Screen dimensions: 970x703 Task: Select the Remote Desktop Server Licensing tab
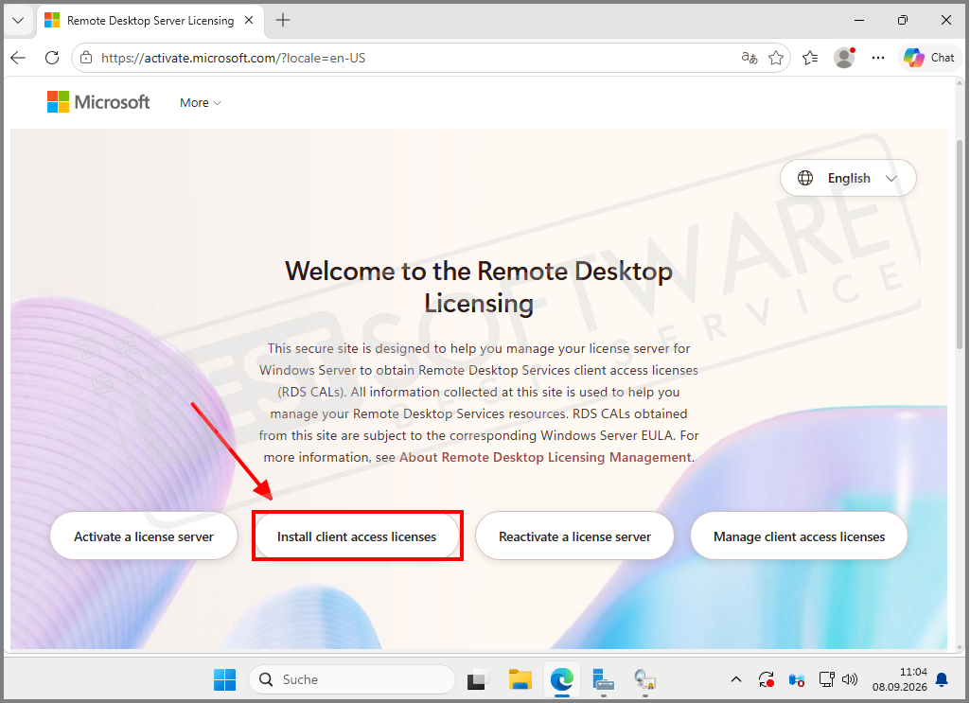click(150, 21)
